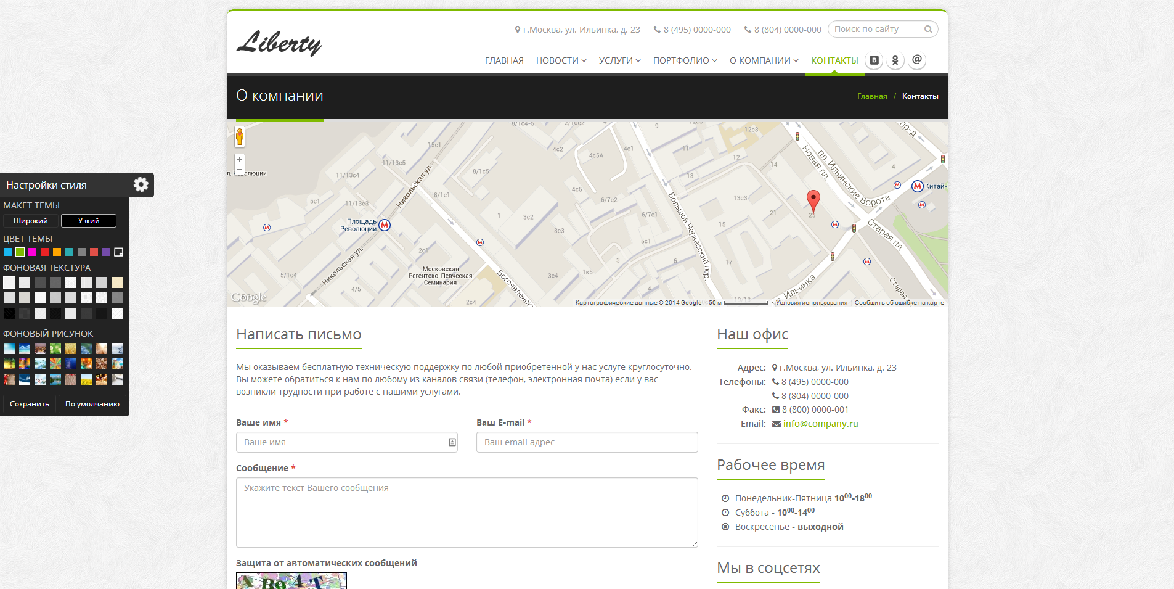Select the Широкий layout option
This screenshot has height=589, width=1174.
tap(31, 221)
